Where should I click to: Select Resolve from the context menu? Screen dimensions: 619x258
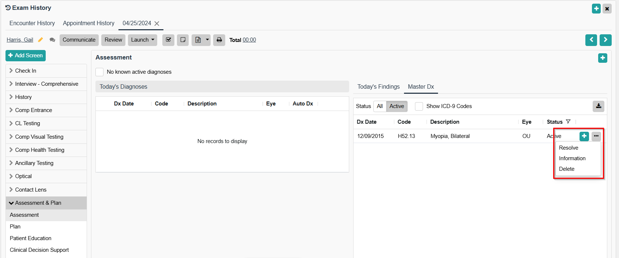569,148
